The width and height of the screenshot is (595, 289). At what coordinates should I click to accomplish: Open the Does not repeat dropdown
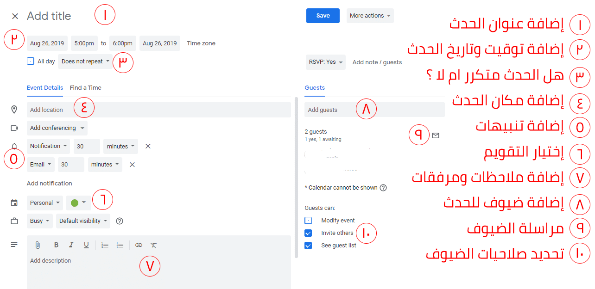85,61
